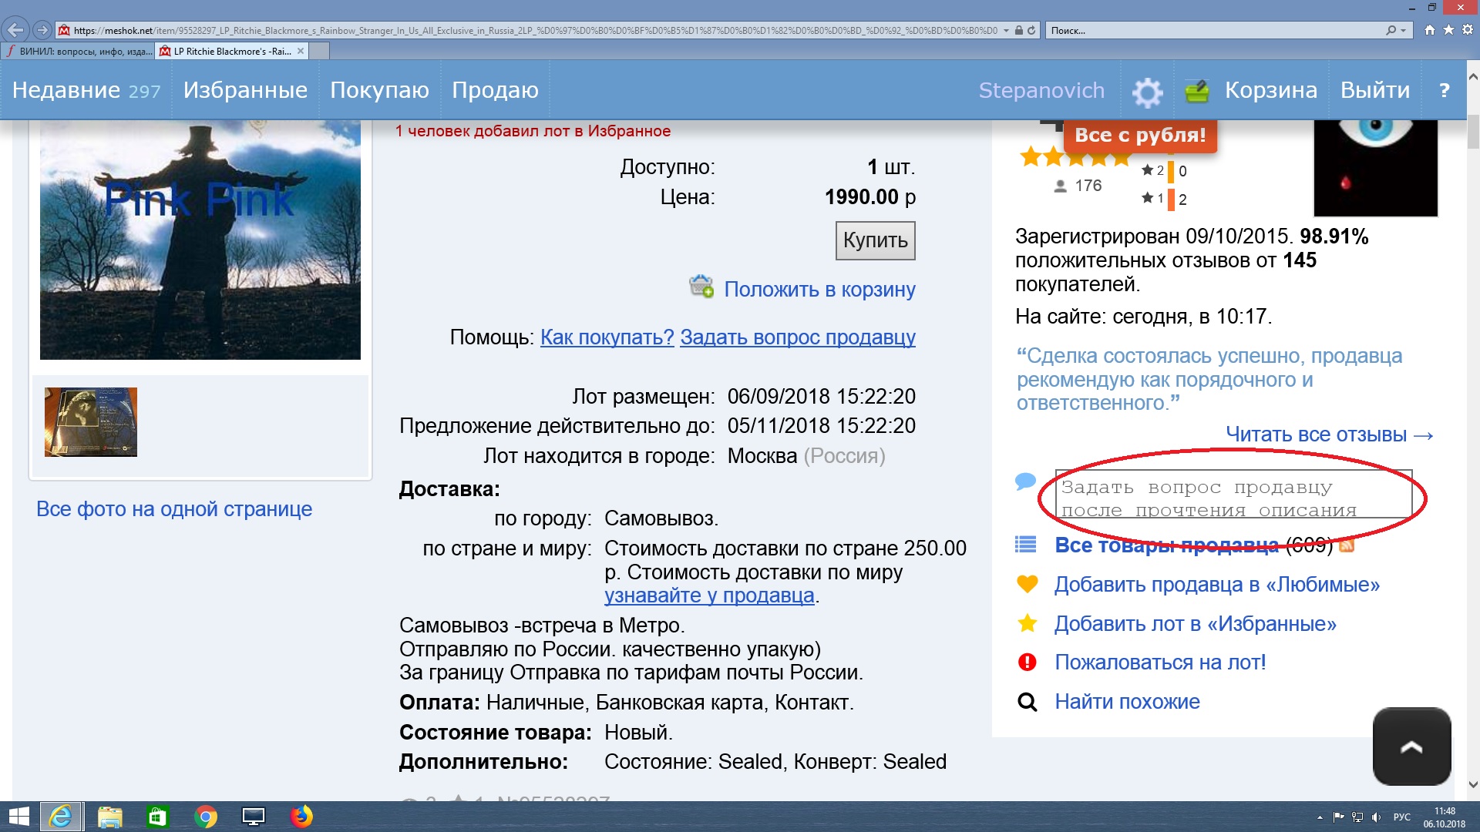Click the red exclamation complaint icon

pos(1027,662)
